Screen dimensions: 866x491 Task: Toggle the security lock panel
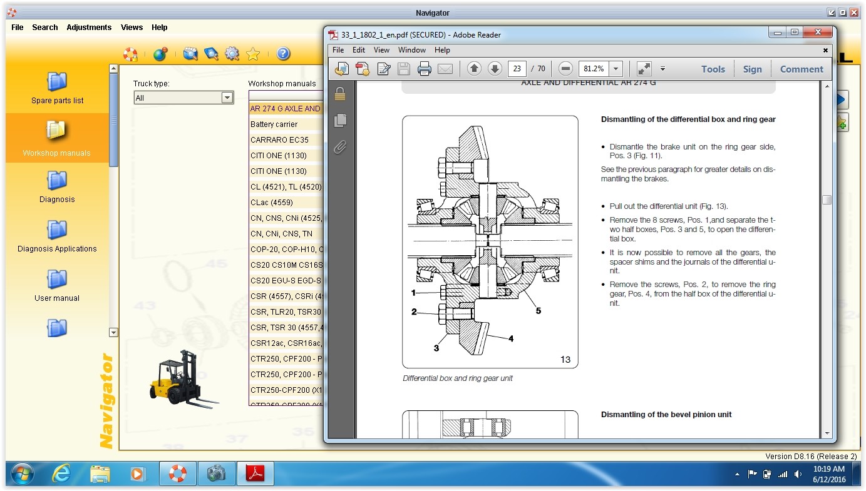(341, 94)
